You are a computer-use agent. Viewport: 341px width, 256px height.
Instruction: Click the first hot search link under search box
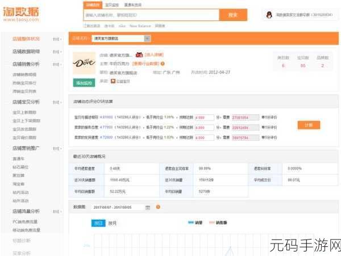click(92, 26)
